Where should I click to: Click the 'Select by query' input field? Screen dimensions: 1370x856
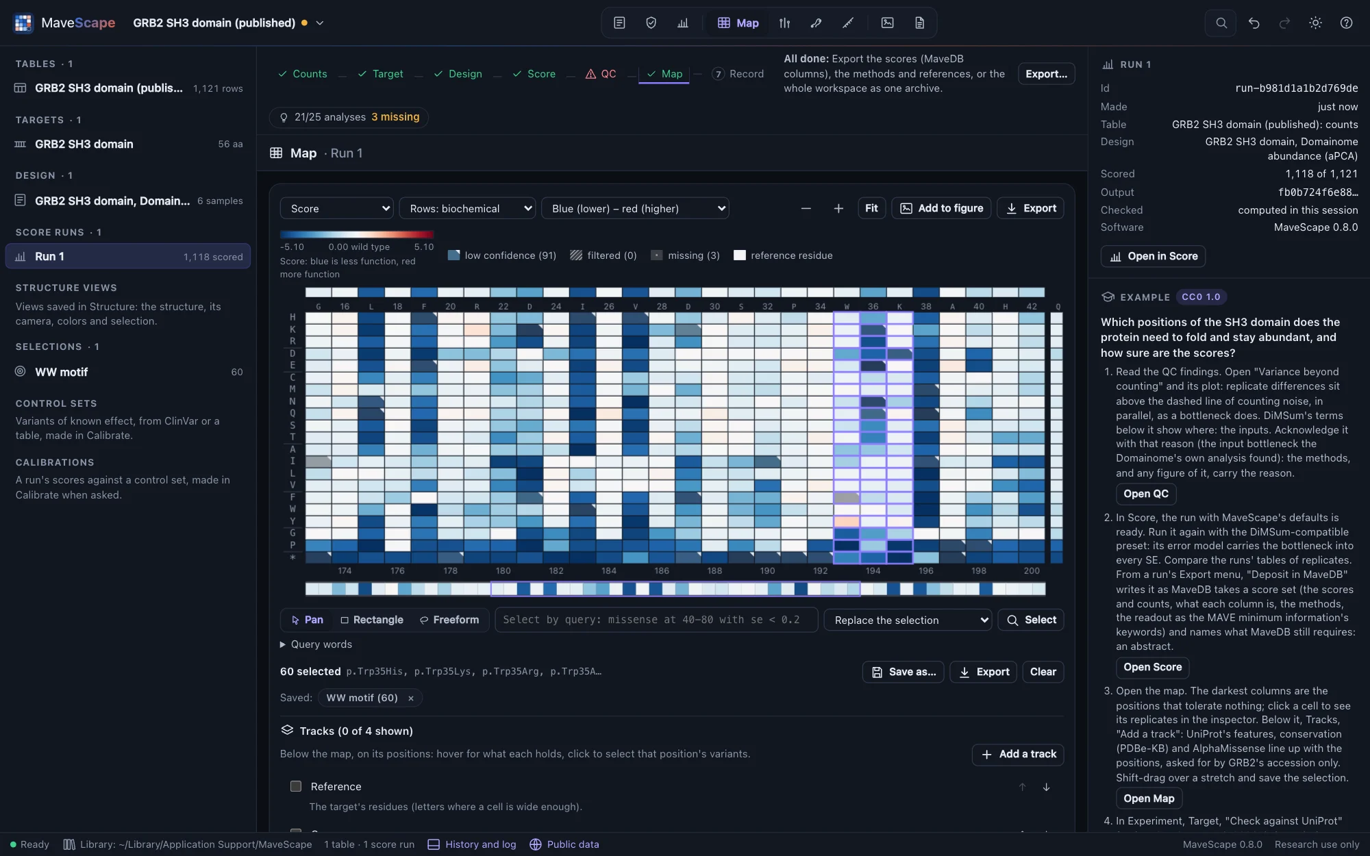pos(656,620)
